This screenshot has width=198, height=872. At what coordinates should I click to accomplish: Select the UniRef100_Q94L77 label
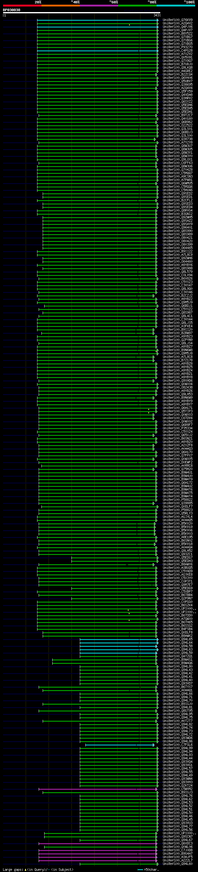(x=178, y=827)
